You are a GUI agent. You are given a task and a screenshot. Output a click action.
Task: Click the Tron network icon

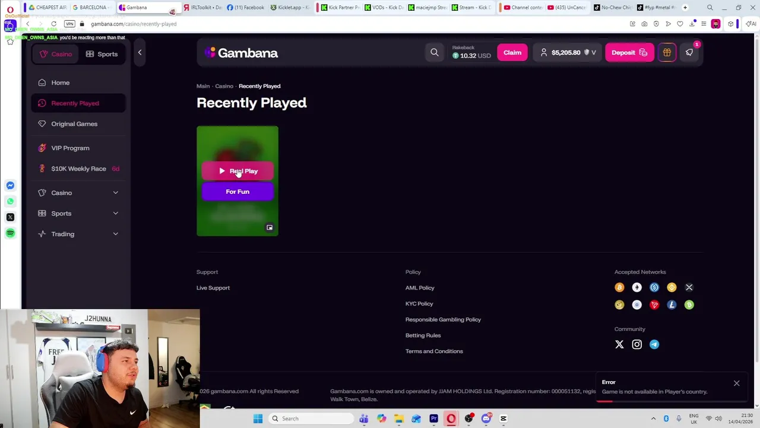click(654, 305)
